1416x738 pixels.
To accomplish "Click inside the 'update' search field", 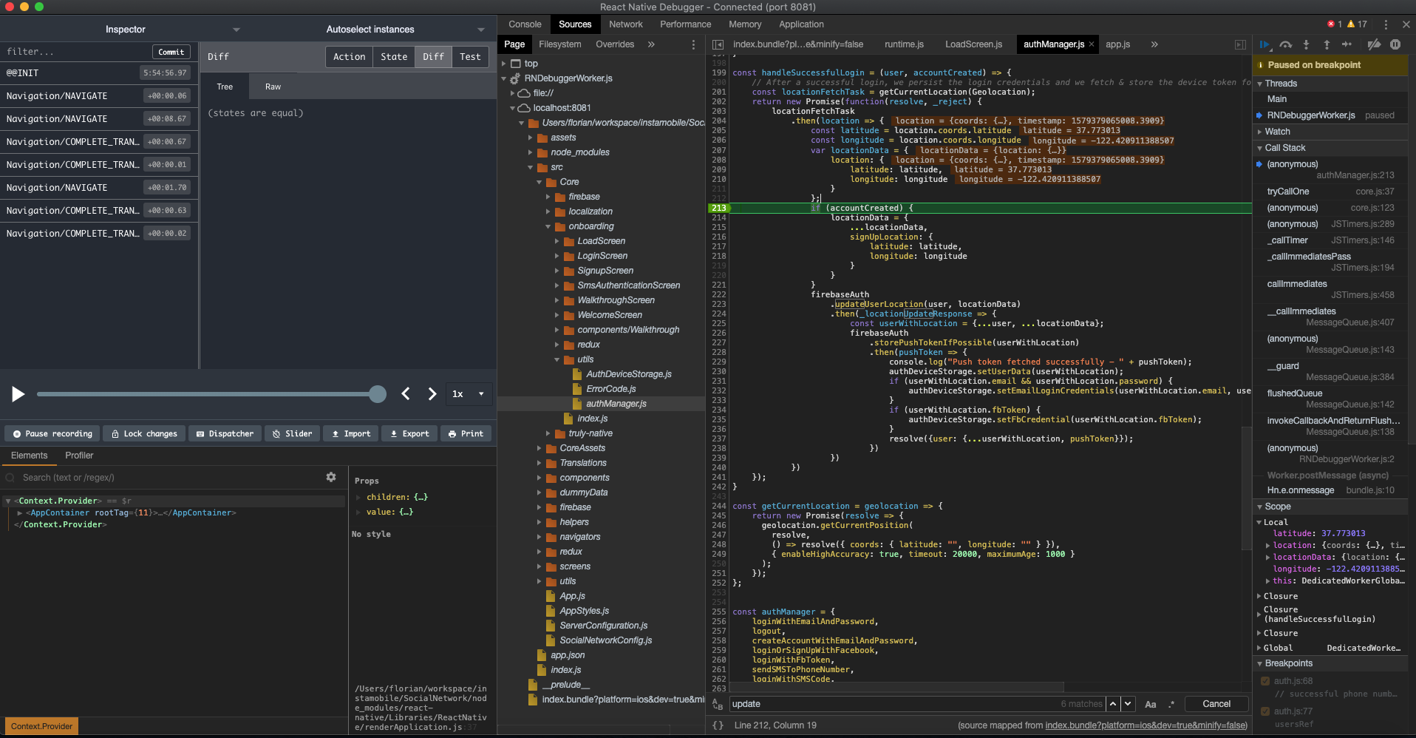I will 813,704.
